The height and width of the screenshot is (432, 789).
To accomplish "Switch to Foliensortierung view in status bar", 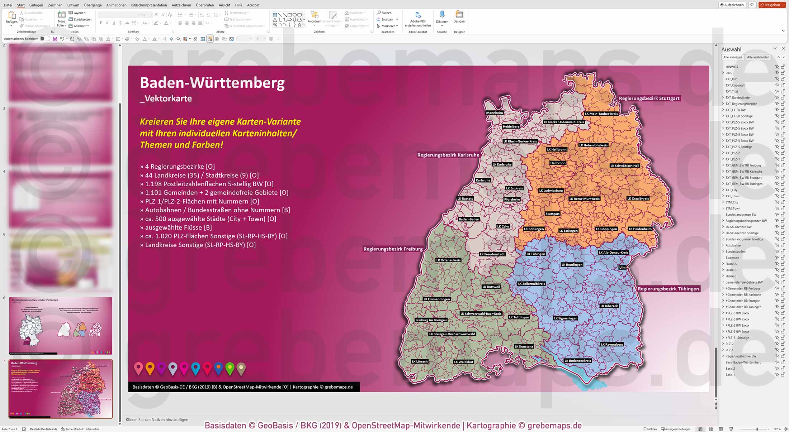I will pyautogui.click(x=711, y=429).
